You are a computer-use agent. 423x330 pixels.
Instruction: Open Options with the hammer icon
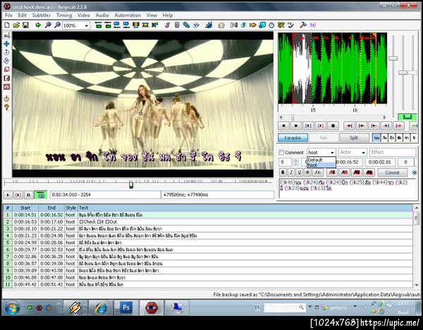pos(303,25)
